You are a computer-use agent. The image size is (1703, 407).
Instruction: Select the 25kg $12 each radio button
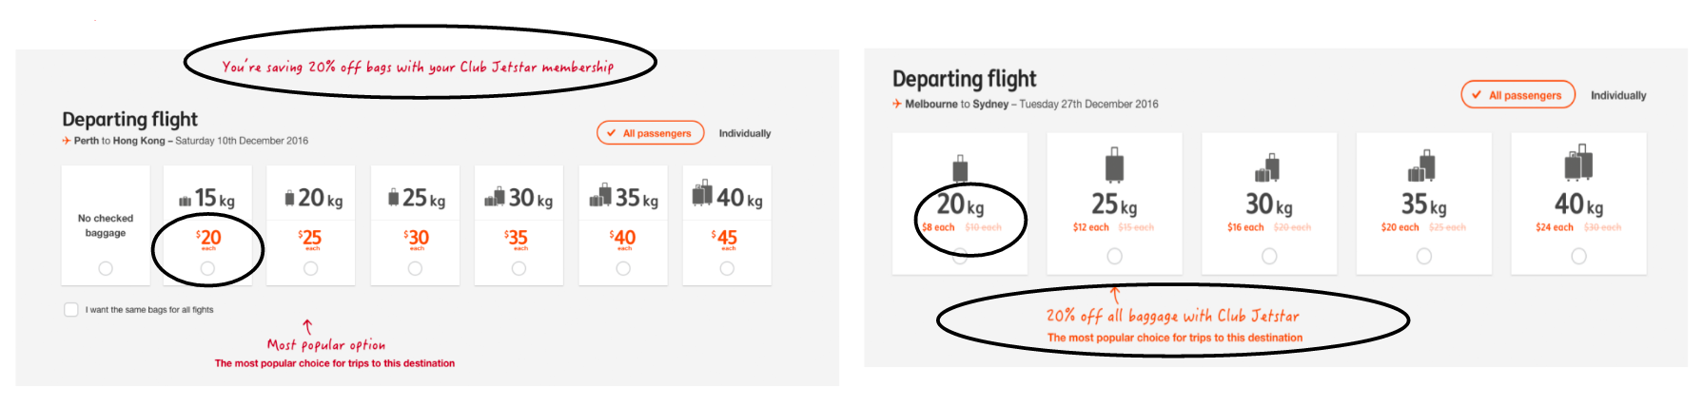[1115, 256]
